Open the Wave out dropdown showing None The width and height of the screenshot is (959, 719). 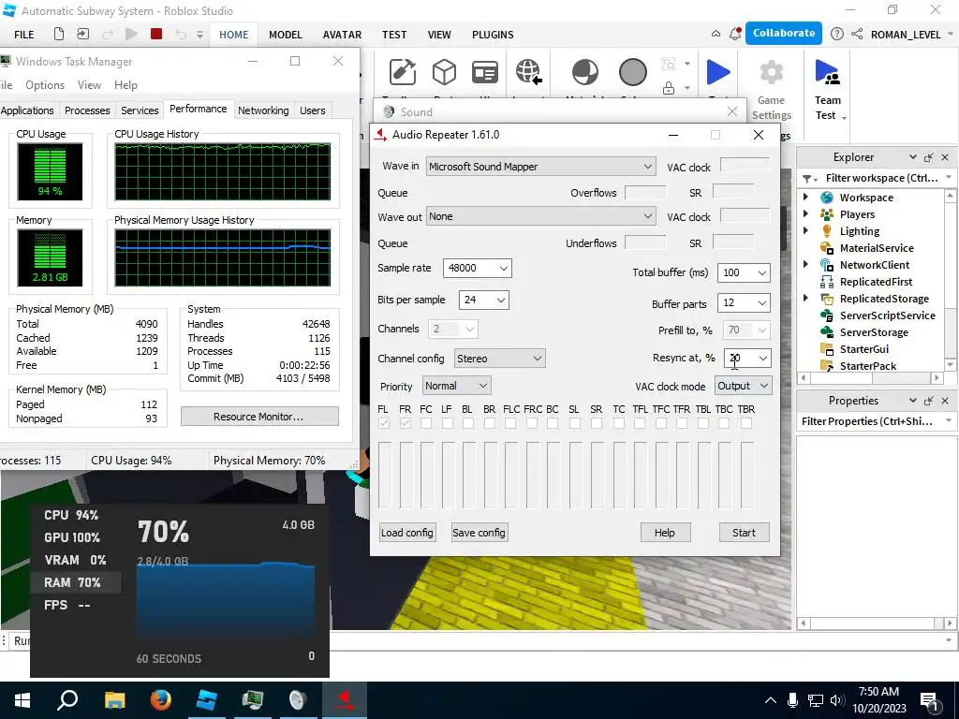[x=540, y=216]
